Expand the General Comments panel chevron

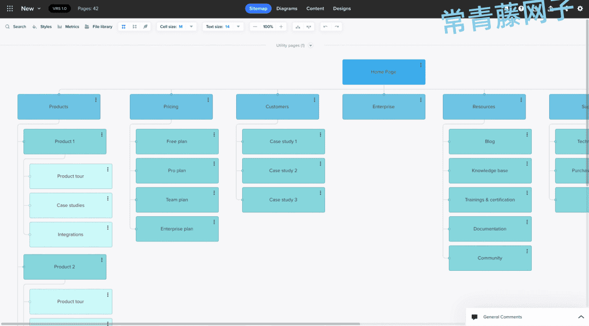point(581,317)
